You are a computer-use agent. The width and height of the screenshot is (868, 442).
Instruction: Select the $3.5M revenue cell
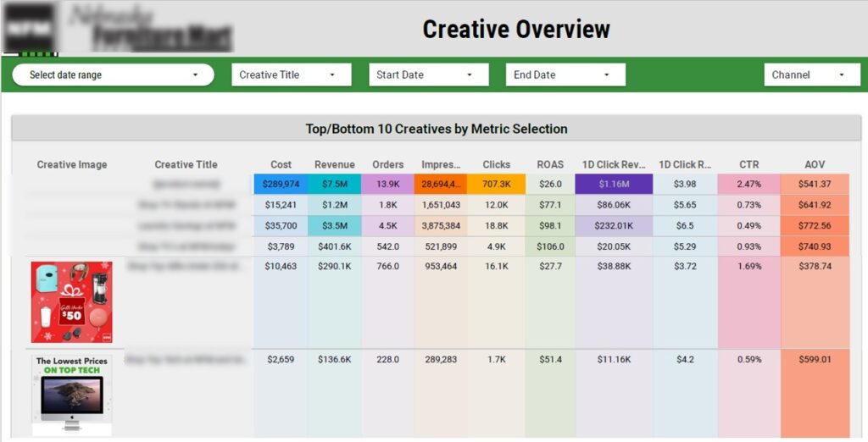[334, 226]
